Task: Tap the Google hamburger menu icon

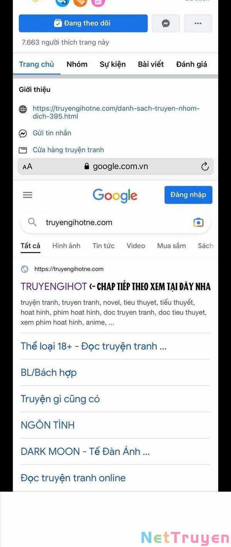Action: point(28,195)
